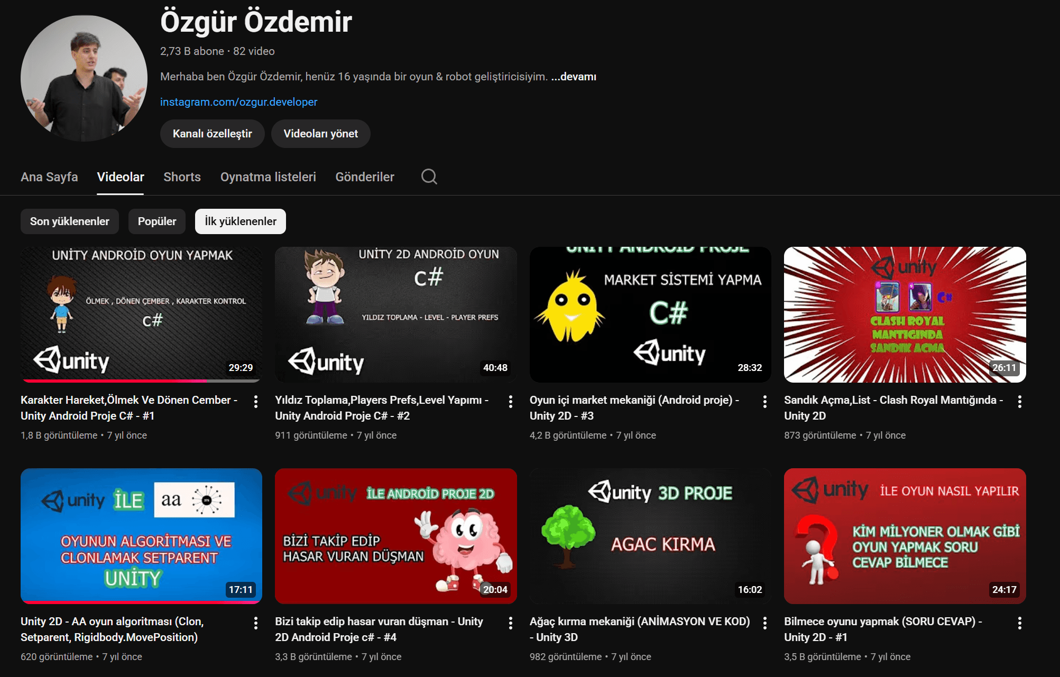Open three-dot menu for Bizi takip edip video

(x=510, y=623)
